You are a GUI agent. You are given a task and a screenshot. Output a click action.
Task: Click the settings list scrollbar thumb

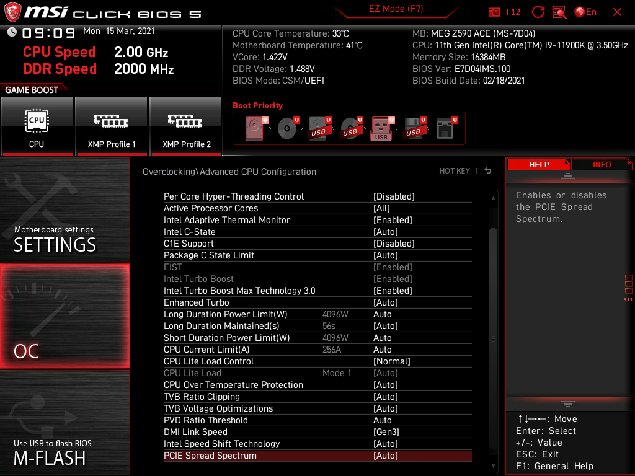(493, 338)
